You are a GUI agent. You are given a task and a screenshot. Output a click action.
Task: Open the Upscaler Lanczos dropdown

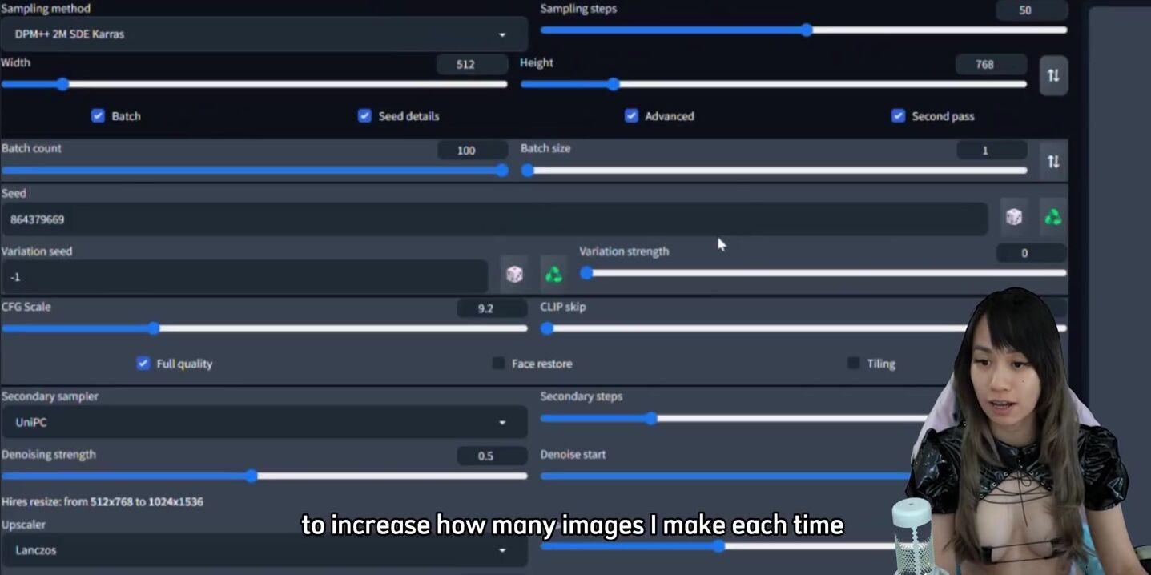click(x=263, y=550)
